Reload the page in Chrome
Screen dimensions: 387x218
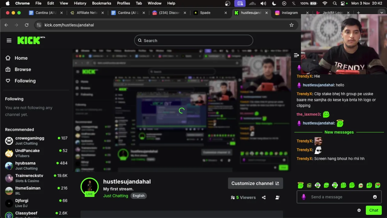pyautogui.click(x=27, y=25)
